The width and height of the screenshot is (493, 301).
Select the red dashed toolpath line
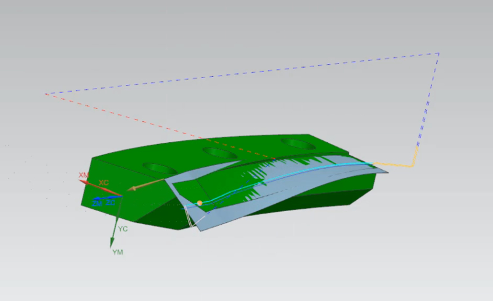coord(159,126)
